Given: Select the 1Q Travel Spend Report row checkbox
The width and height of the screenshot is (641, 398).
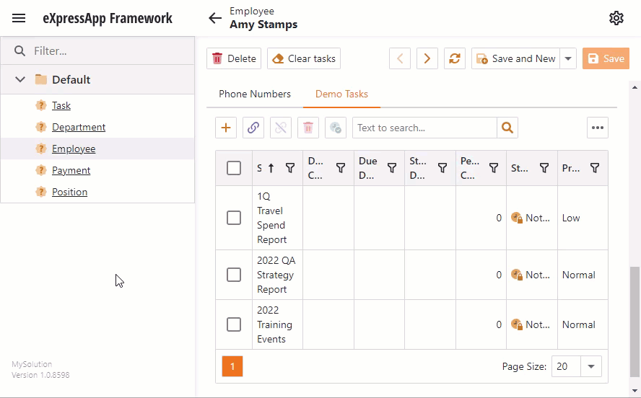Looking at the screenshot, I should pos(234,218).
